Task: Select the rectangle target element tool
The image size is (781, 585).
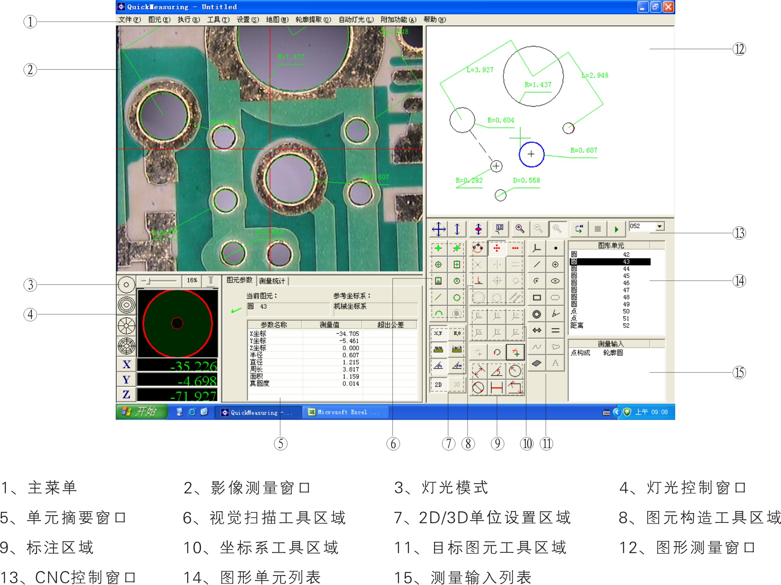Action: pyautogui.click(x=536, y=297)
